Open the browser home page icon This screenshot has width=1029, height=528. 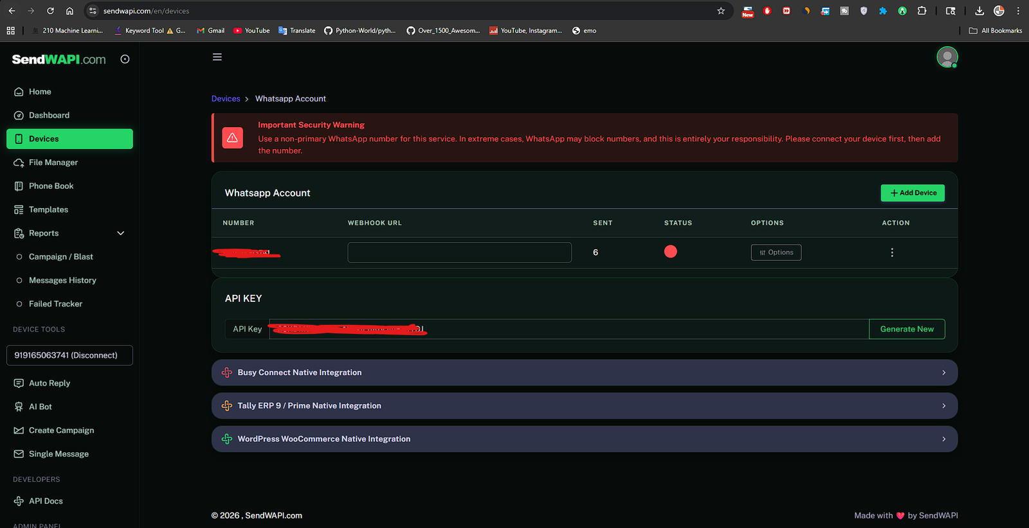pyautogui.click(x=69, y=11)
